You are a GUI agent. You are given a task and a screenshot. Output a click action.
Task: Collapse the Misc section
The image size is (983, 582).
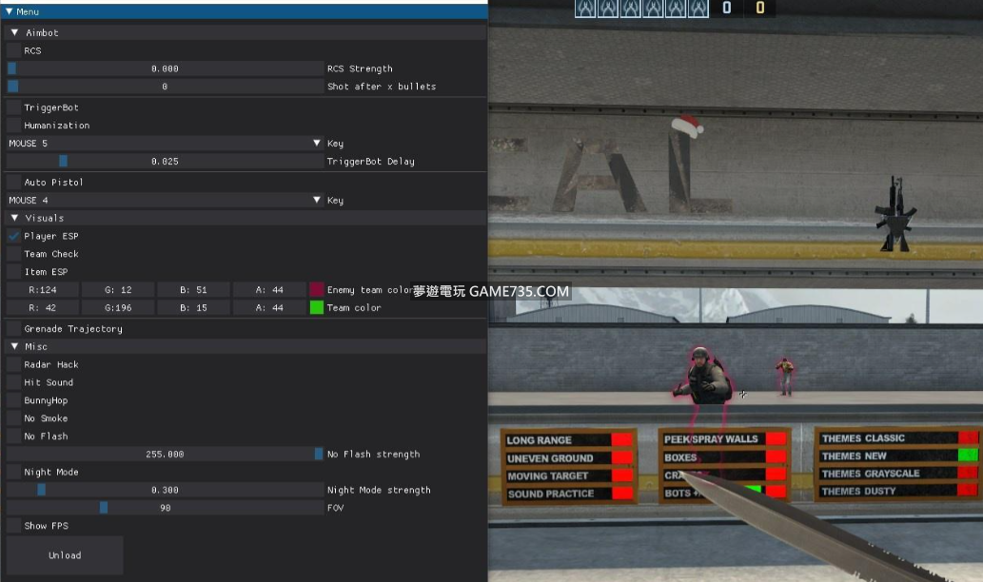point(14,346)
